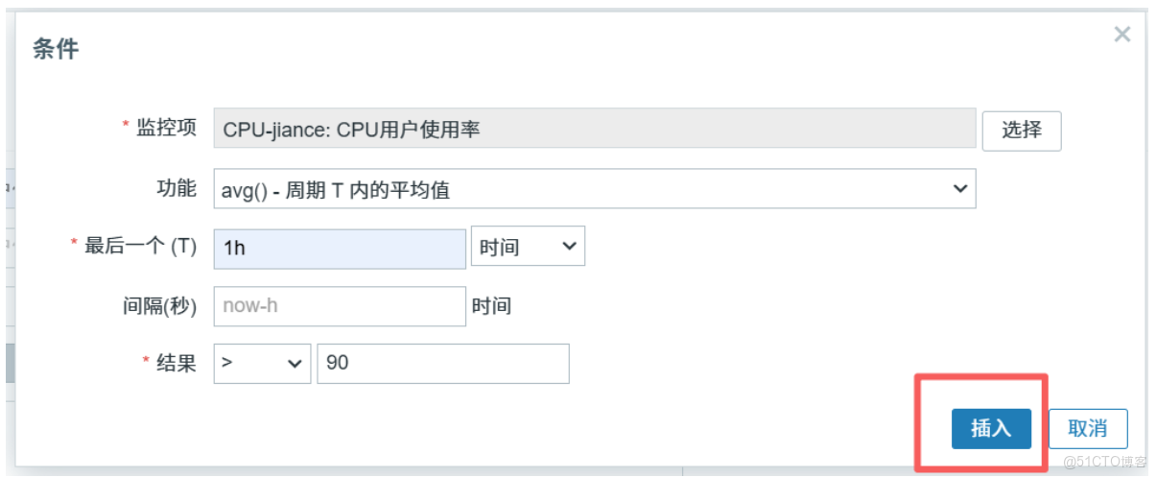
Task: Open the 功能 avg() function dropdown
Action: (594, 189)
